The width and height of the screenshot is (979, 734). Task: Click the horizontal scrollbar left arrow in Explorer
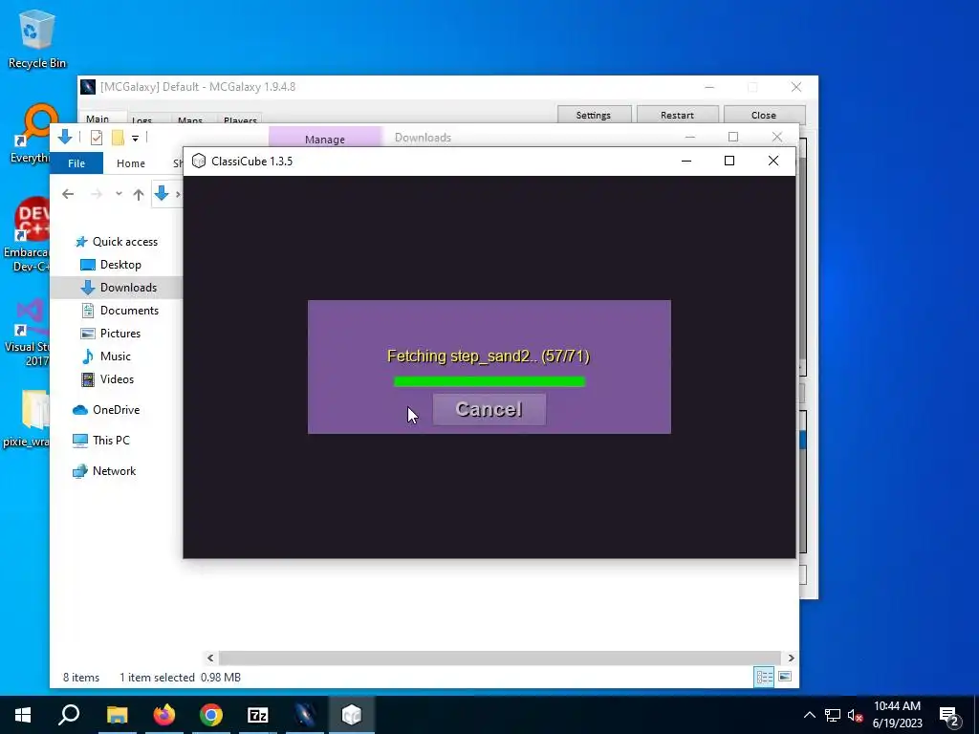210,658
